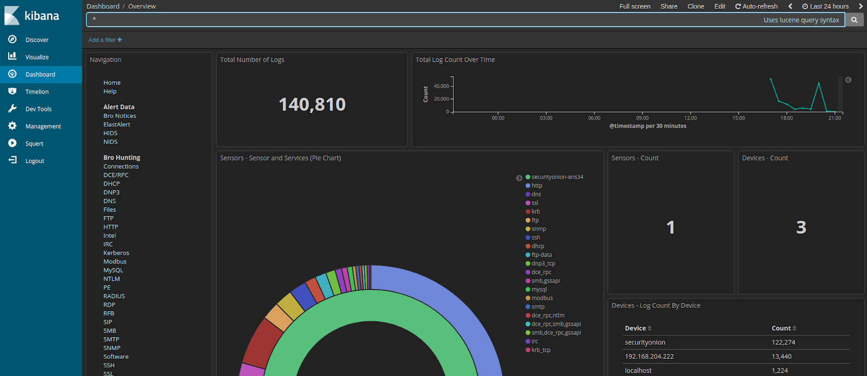Click the green securityonion-ens34 inner ring
Screen dimensions: 867x376
371,304
